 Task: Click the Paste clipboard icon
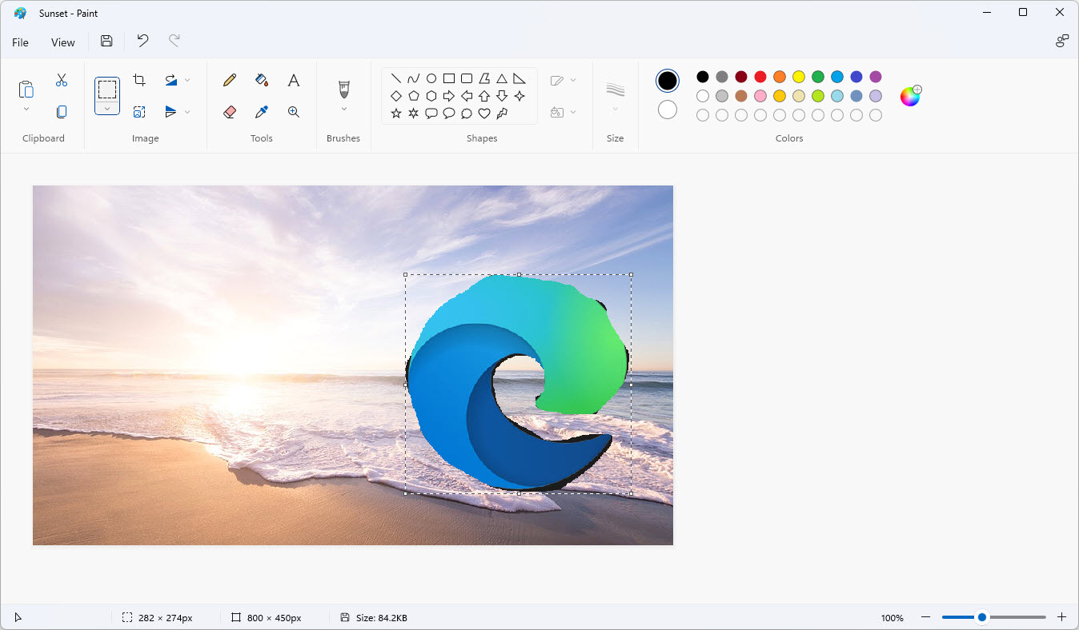pyautogui.click(x=26, y=89)
